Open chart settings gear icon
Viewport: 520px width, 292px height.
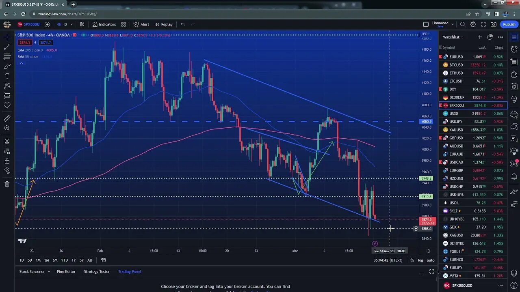coord(473,24)
